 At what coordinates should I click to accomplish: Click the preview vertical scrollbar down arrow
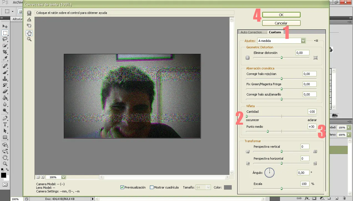click(232, 173)
